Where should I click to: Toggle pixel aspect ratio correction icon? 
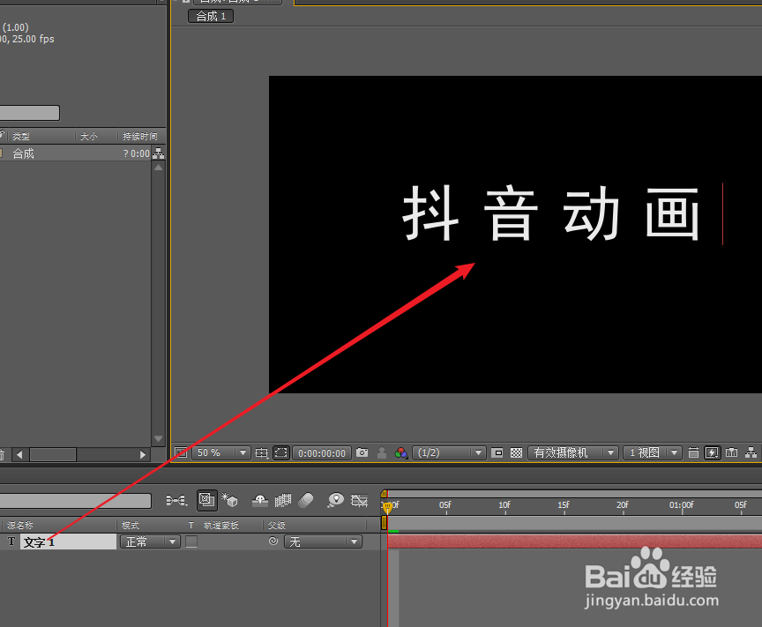pos(693,453)
